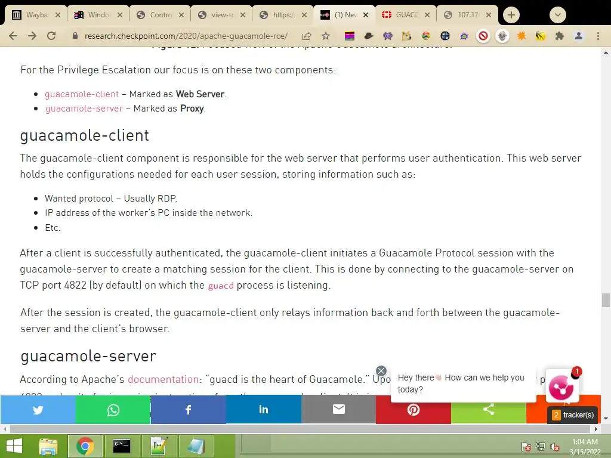The height and width of the screenshot is (458, 611).
Task: Open the volume tray icon
Action: (555, 447)
